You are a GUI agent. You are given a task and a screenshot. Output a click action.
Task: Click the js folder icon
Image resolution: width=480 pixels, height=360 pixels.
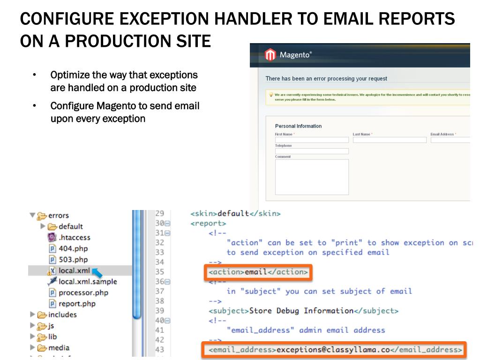42,326
